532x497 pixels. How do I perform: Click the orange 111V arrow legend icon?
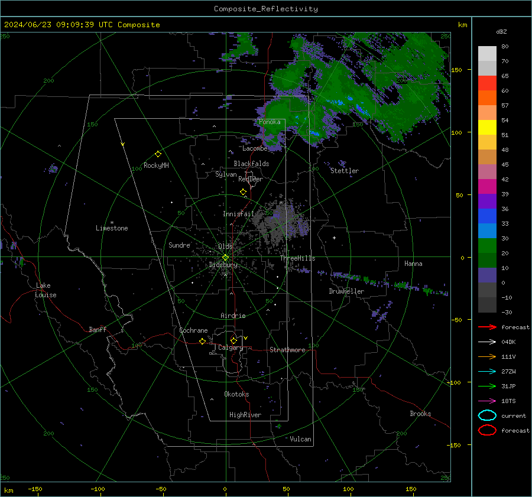tap(487, 356)
